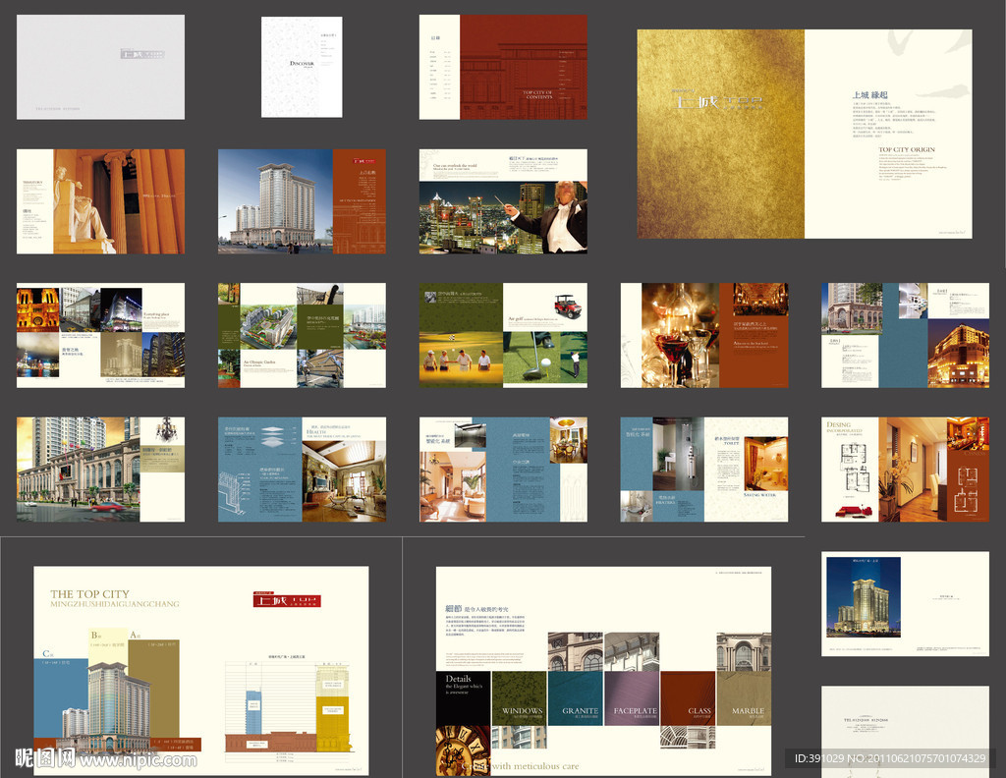Click the purple FACEPLATE material tile
Viewport: 1006px width, 778px height.
click(632, 698)
